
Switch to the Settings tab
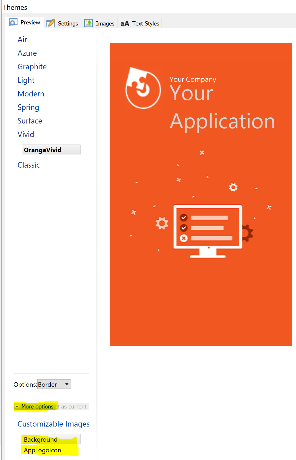coord(68,23)
